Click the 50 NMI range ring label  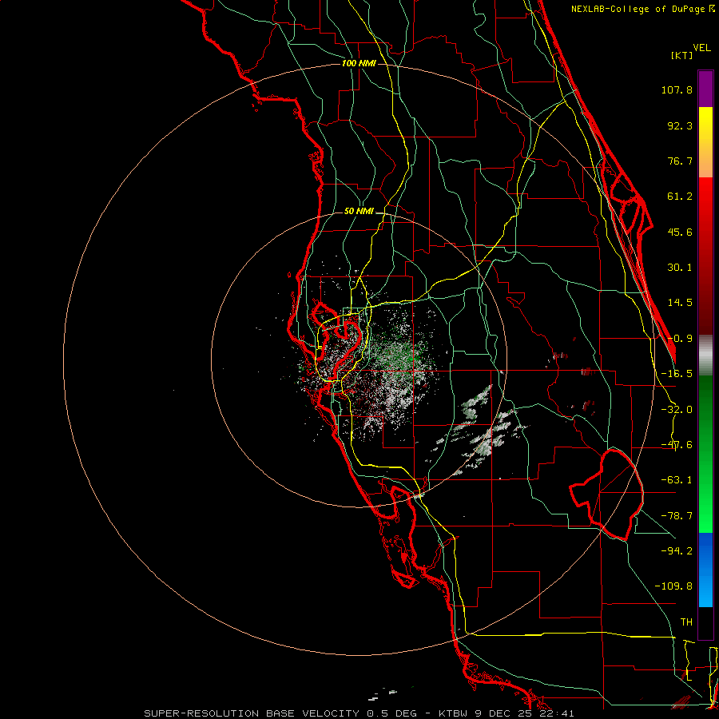pos(359,212)
